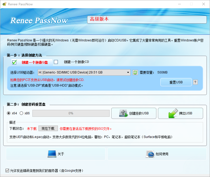Click the 现在下载 button
This screenshot has height=177, width=210.
tap(48, 128)
